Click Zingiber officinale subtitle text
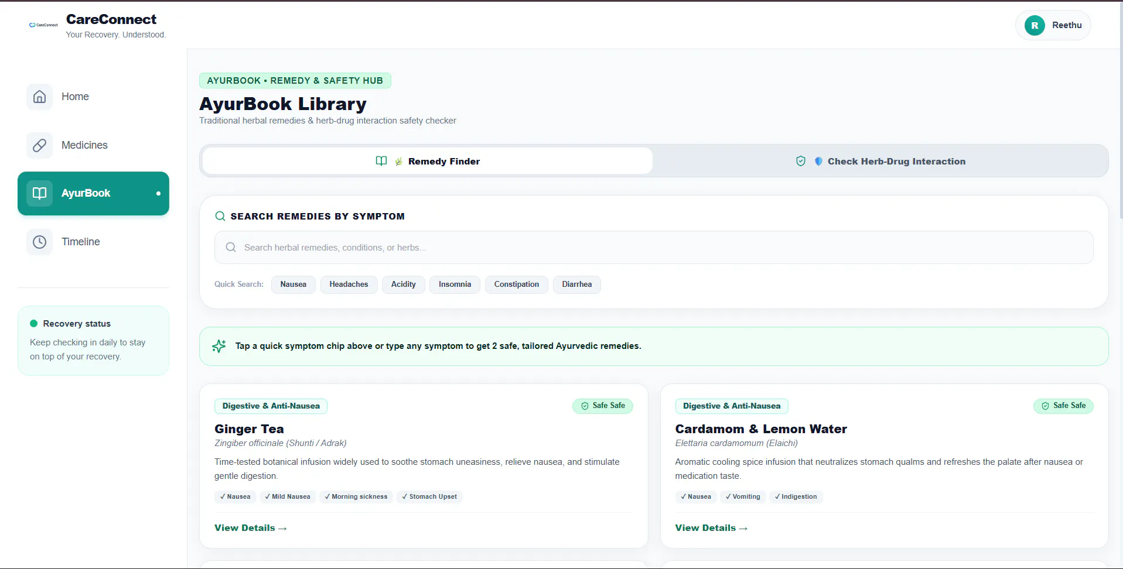1123x569 pixels. [281, 443]
